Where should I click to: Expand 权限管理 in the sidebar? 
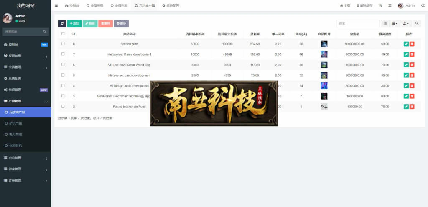pyautogui.click(x=25, y=56)
